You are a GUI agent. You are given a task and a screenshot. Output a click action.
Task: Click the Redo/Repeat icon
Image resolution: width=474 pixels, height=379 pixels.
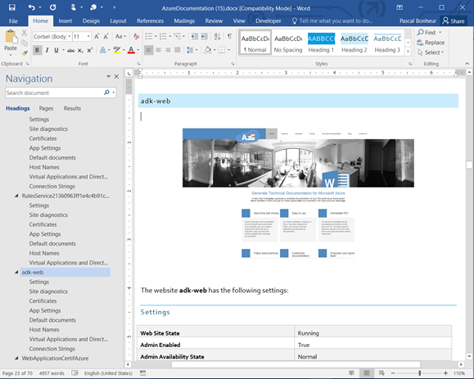click(x=53, y=7)
